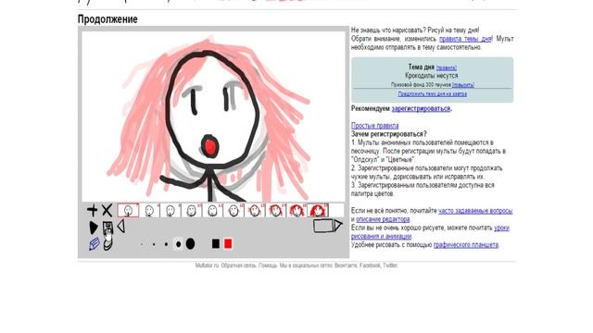Open the ninth frame thumbnail
Image resolution: width=593 pixels, height=333 pixels.
click(296, 210)
